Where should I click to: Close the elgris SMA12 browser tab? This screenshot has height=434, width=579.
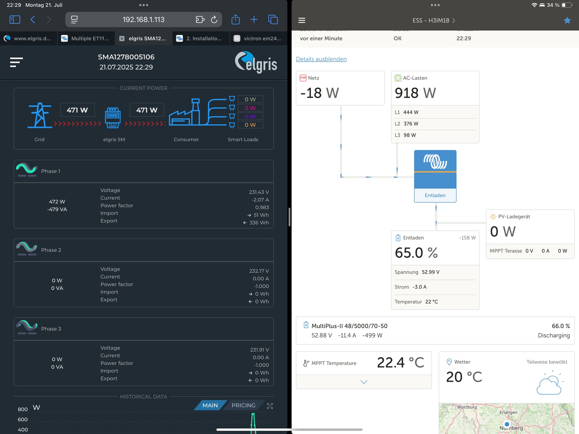pyautogui.click(x=122, y=39)
